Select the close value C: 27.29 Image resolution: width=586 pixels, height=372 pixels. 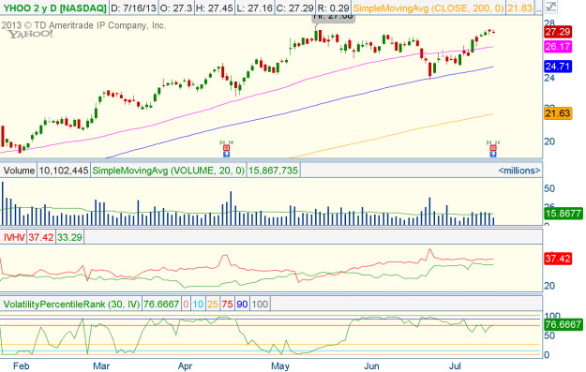294,7
